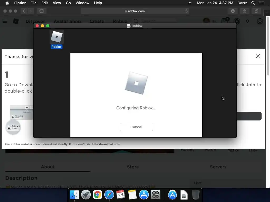Open Notes from the Dock
Viewport: 270px width, 202px height.
pyautogui.click(x=132, y=195)
